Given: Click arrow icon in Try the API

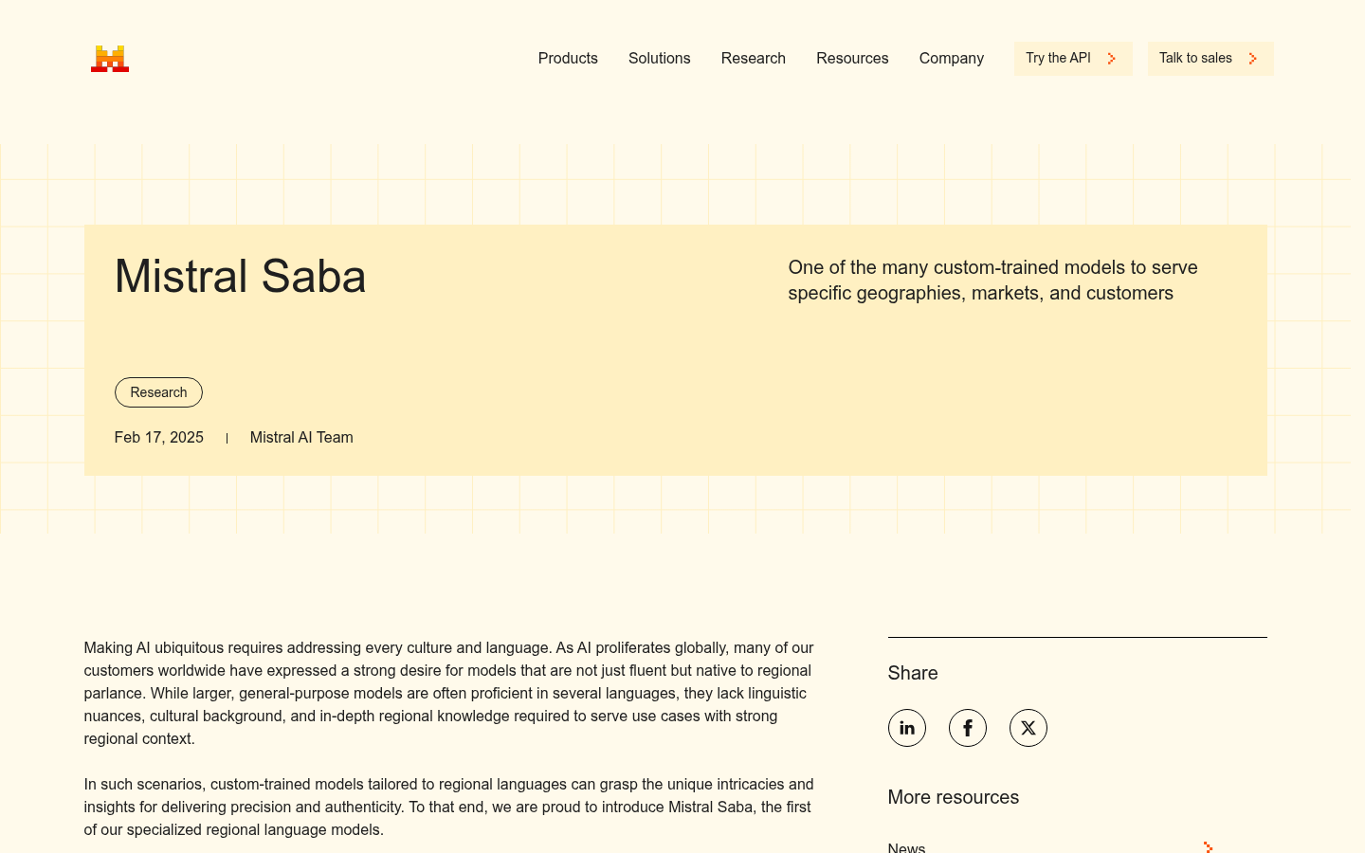Looking at the screenshot, I should [x=1112, y=59].
